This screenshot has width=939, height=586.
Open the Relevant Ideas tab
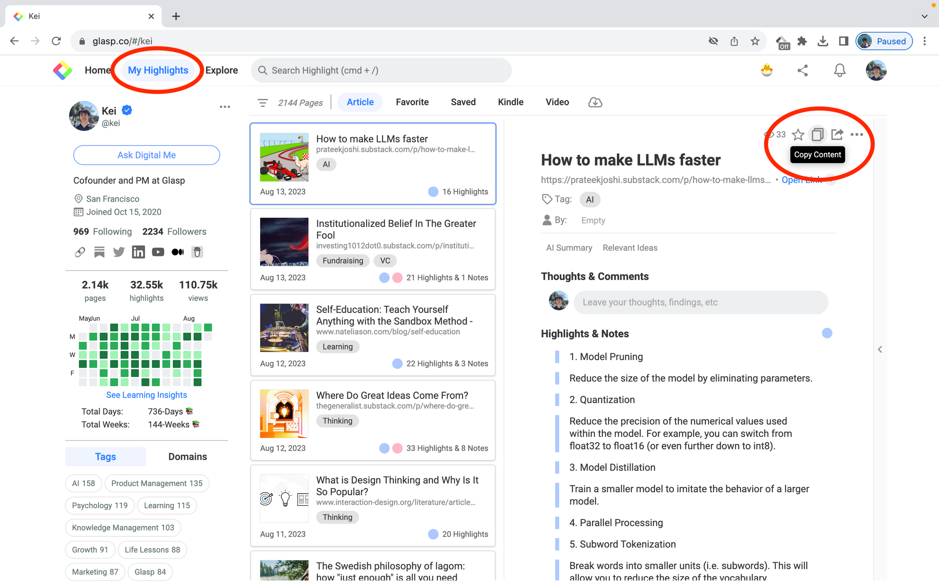click(630, 248)
